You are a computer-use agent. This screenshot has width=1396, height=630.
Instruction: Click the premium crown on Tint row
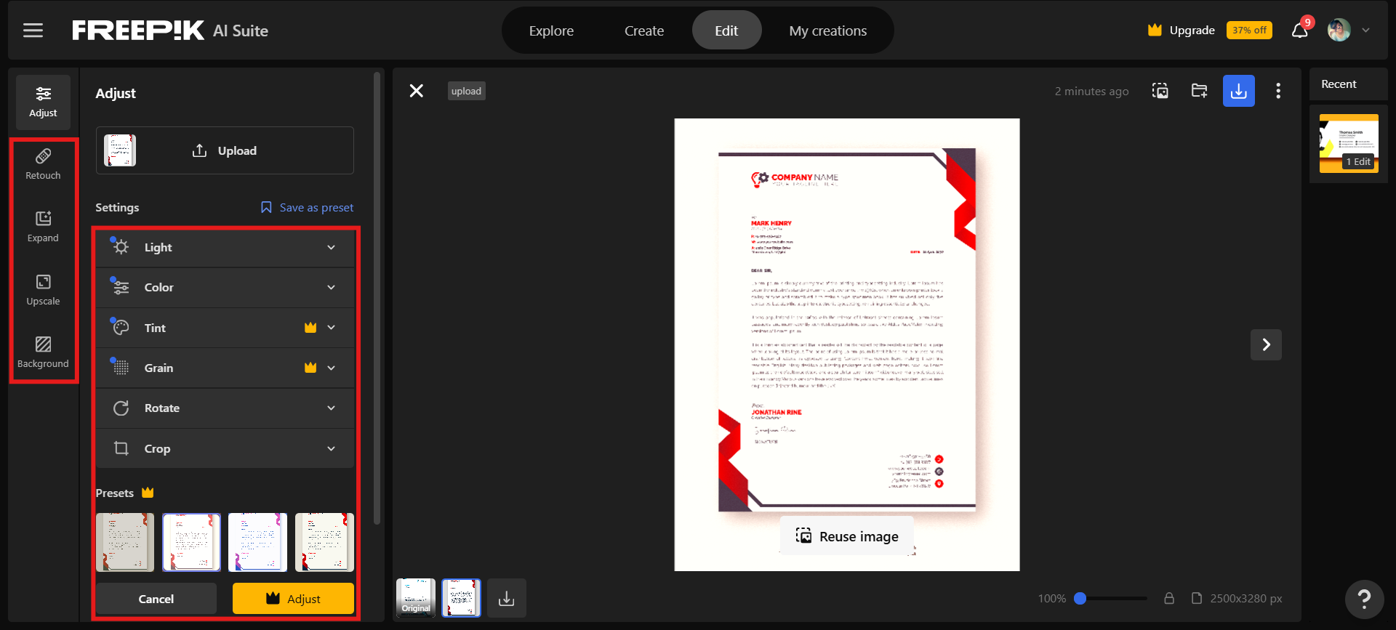310,328
